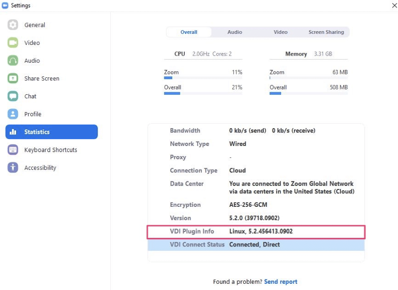
Task: Switch to the Video statistics tab
Action: (281, 32)
